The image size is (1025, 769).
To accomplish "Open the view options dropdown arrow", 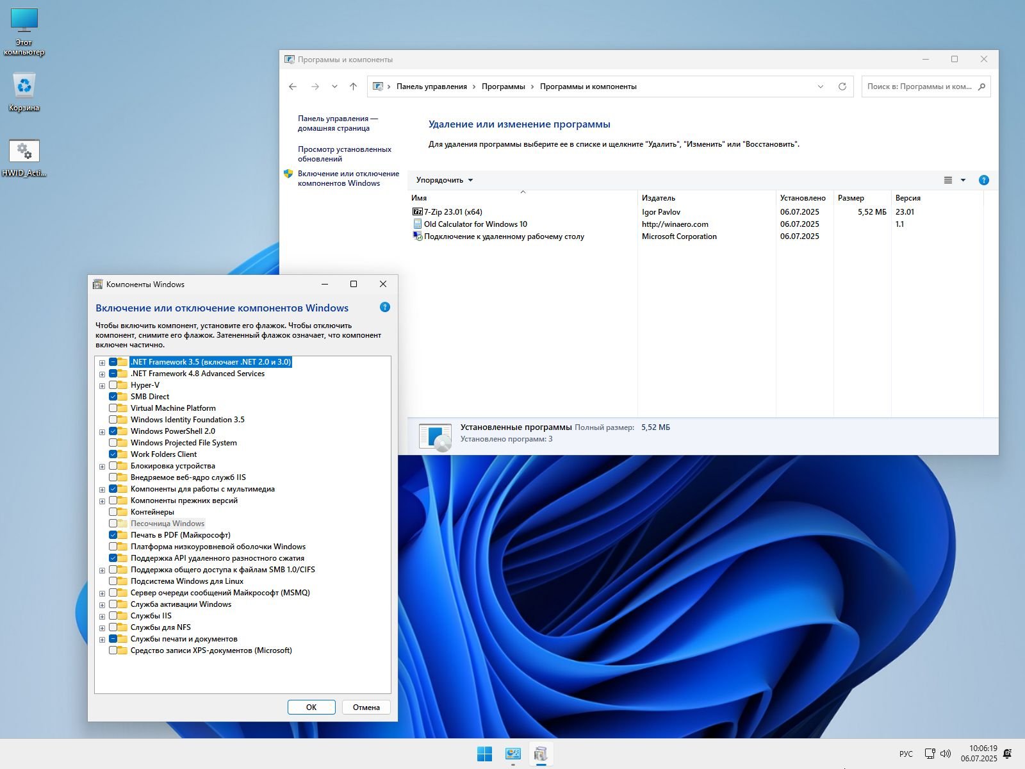I will 963,180.
